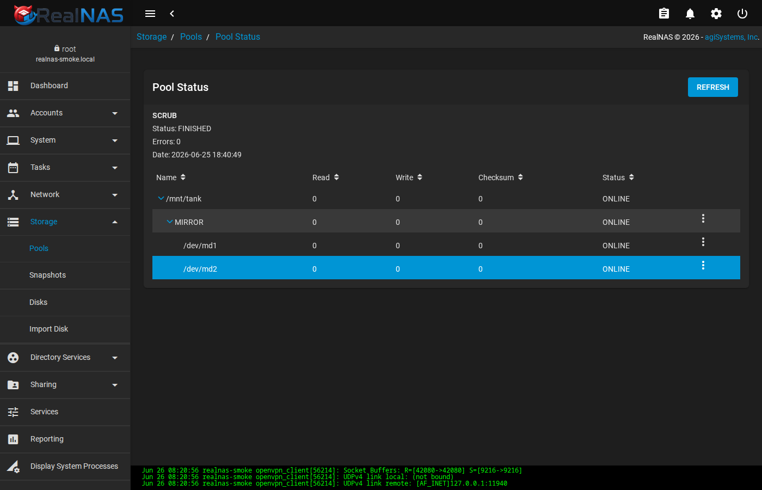Expand the Tasks menu arrow

115,168
